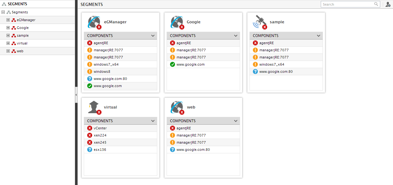Screen dimensions: 393x185
Task: Click the search magnifier icon
Action: tap(376, 4)
